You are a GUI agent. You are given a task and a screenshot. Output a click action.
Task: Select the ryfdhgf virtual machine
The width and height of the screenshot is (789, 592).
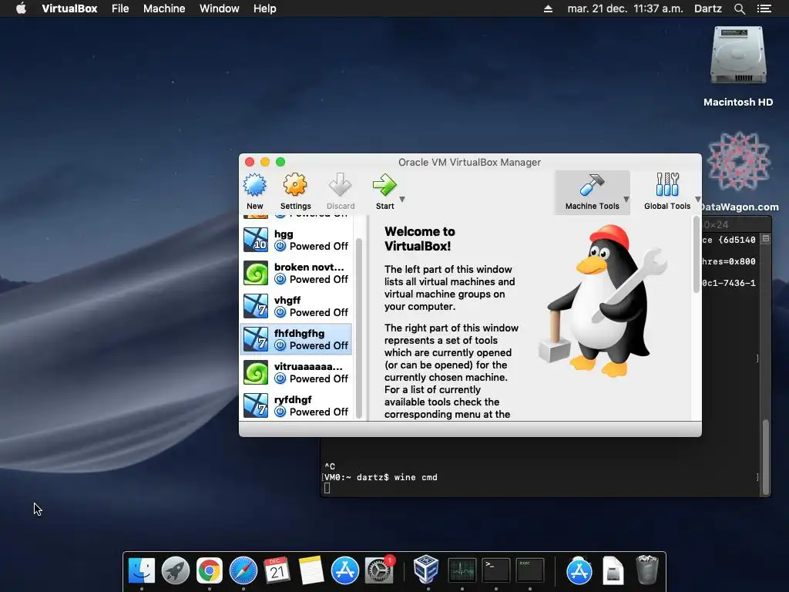[x=297, y=405]
